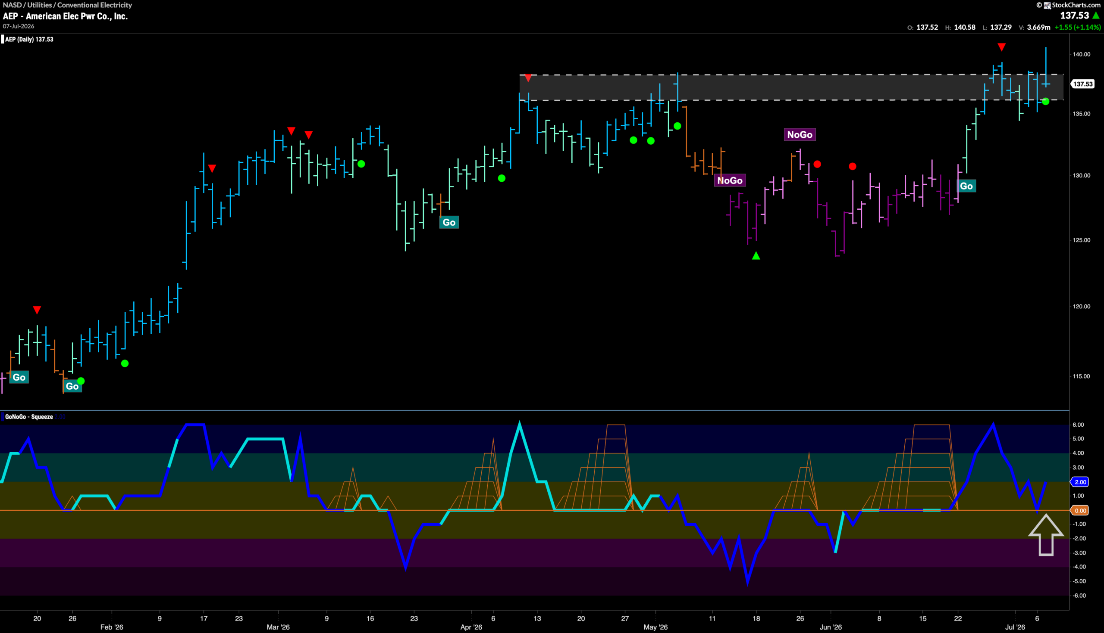Screen dimensions: 1104x633
Task: Click the Go label in early April
Action: [x=449, y=222]
